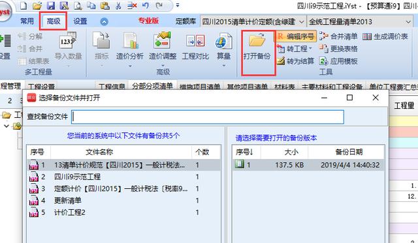Switch to the 设置 ribbon tab
The height and width of the screenshot is (243, 418).
(80, 21)
